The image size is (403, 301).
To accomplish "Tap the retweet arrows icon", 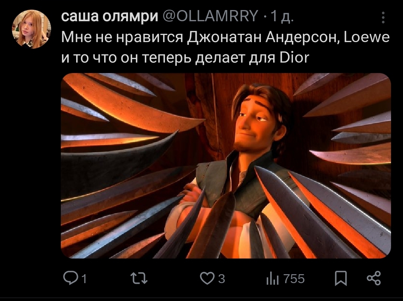I will click(139, 278).
